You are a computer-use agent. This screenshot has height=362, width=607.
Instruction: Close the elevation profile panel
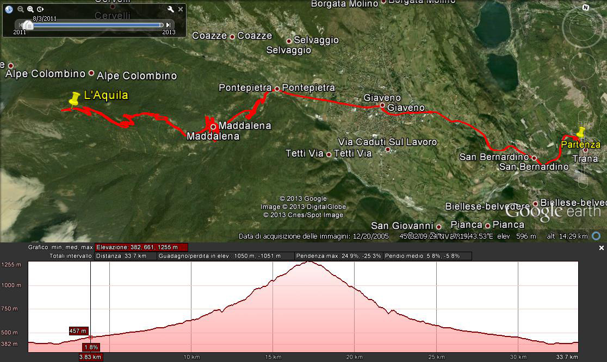pos(601,248)
